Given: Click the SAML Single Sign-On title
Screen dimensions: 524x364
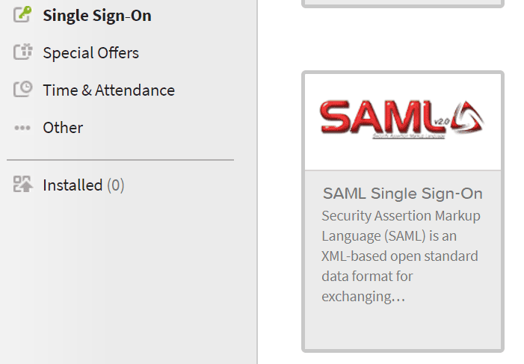Looking at the screenshot, I should point(403,194).
